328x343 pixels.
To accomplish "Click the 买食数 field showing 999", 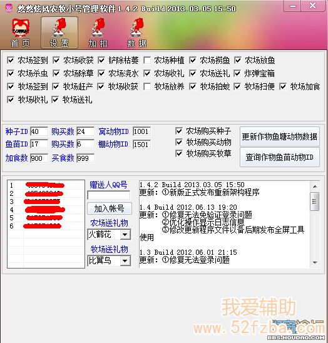I will tap(86, 158).
